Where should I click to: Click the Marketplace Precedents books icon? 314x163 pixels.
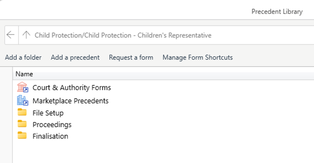(x=22, y=100)
